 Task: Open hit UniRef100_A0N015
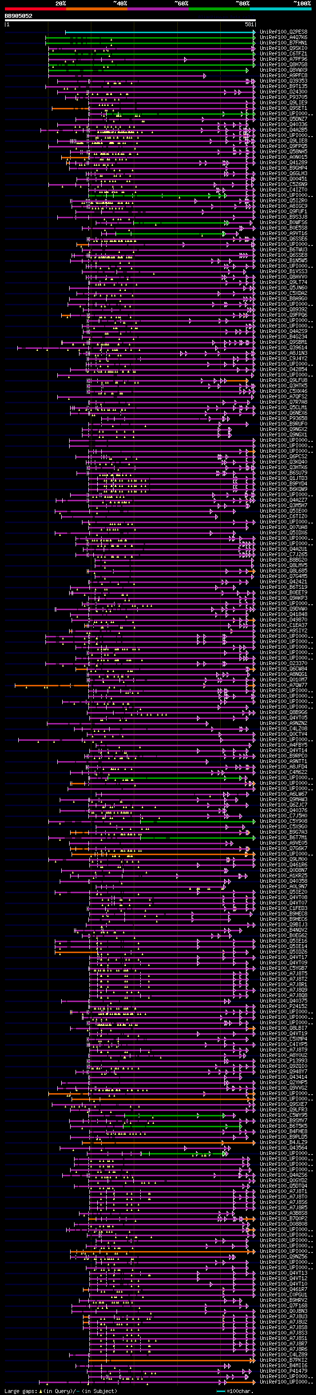(x=283, y=157)
